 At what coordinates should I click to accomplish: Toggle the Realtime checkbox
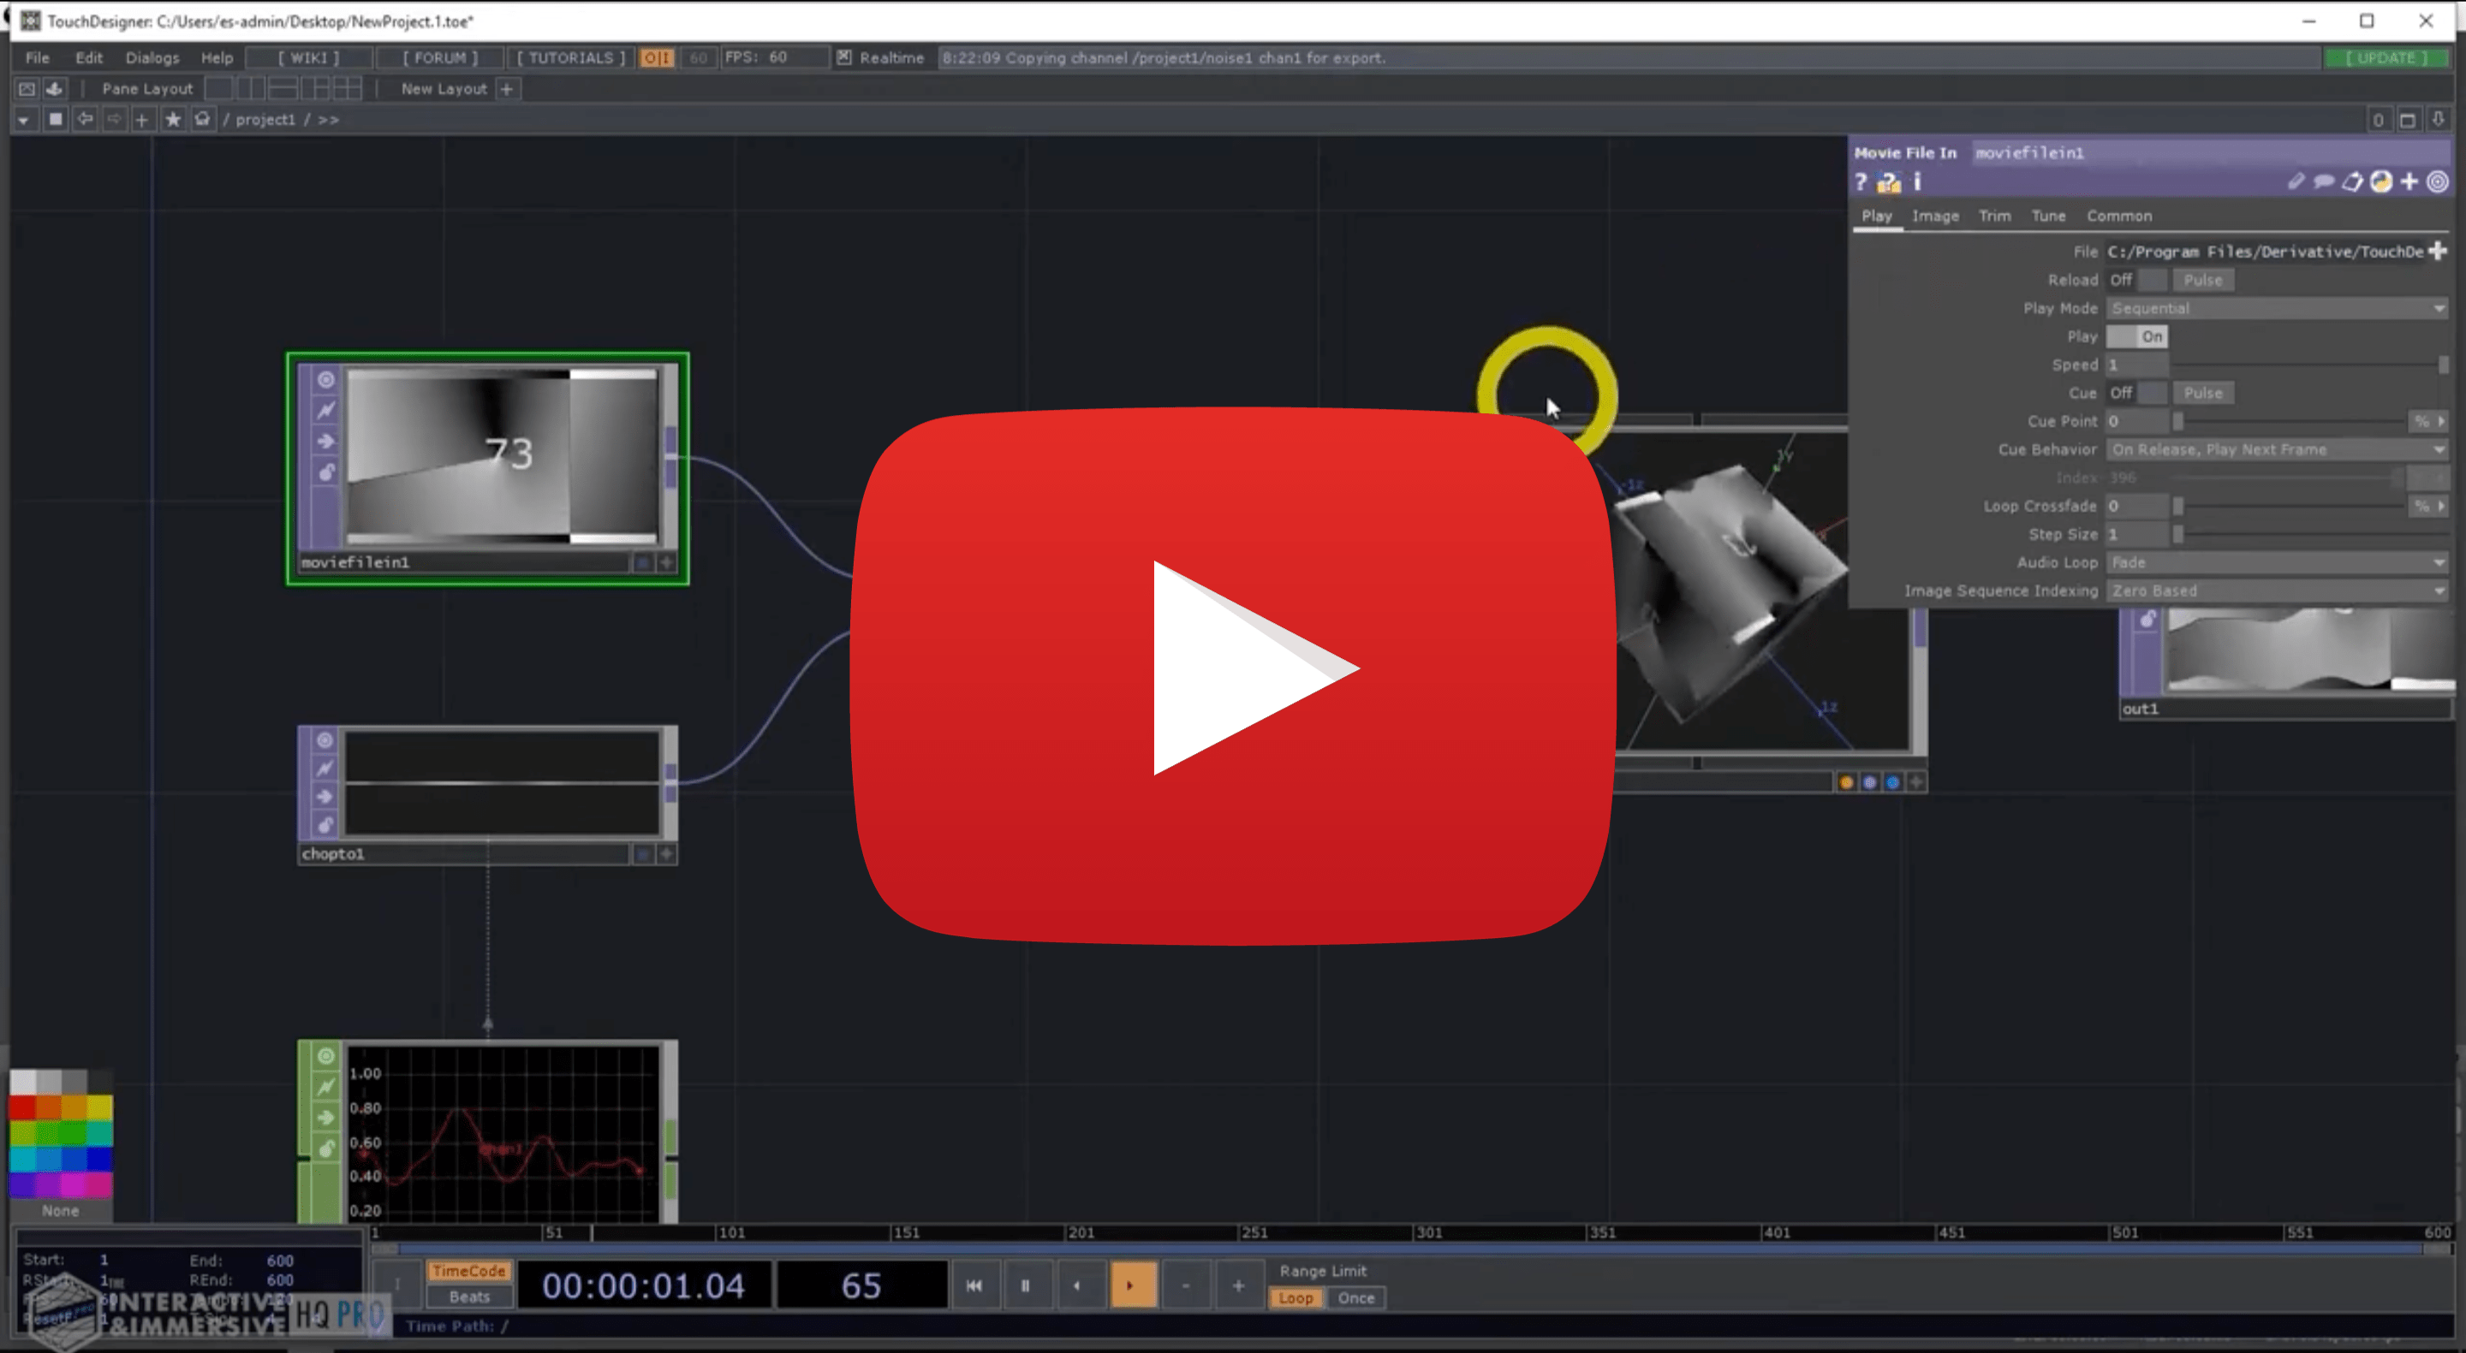coord(843,57)
